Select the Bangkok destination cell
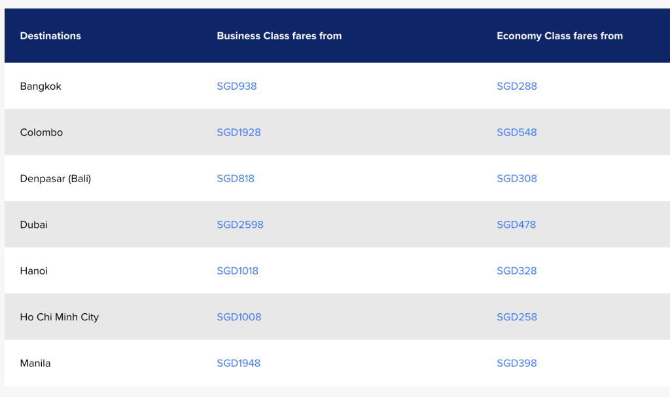 pyautogui.click(x=41, y=86)
